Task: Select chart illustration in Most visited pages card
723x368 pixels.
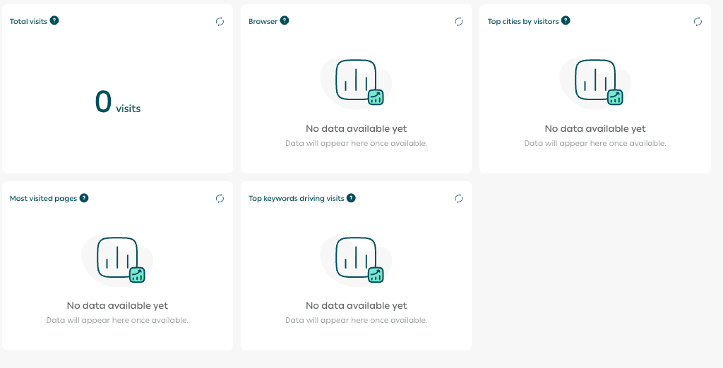Action: pyautogui.click(x=118, y=259)
